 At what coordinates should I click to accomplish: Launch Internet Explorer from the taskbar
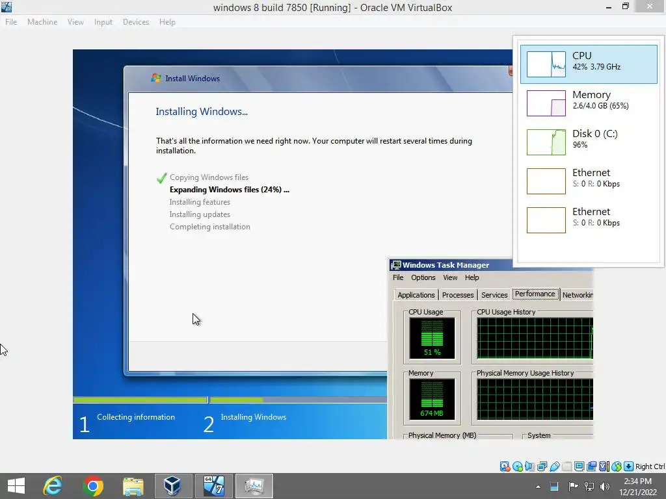[53, 486]
